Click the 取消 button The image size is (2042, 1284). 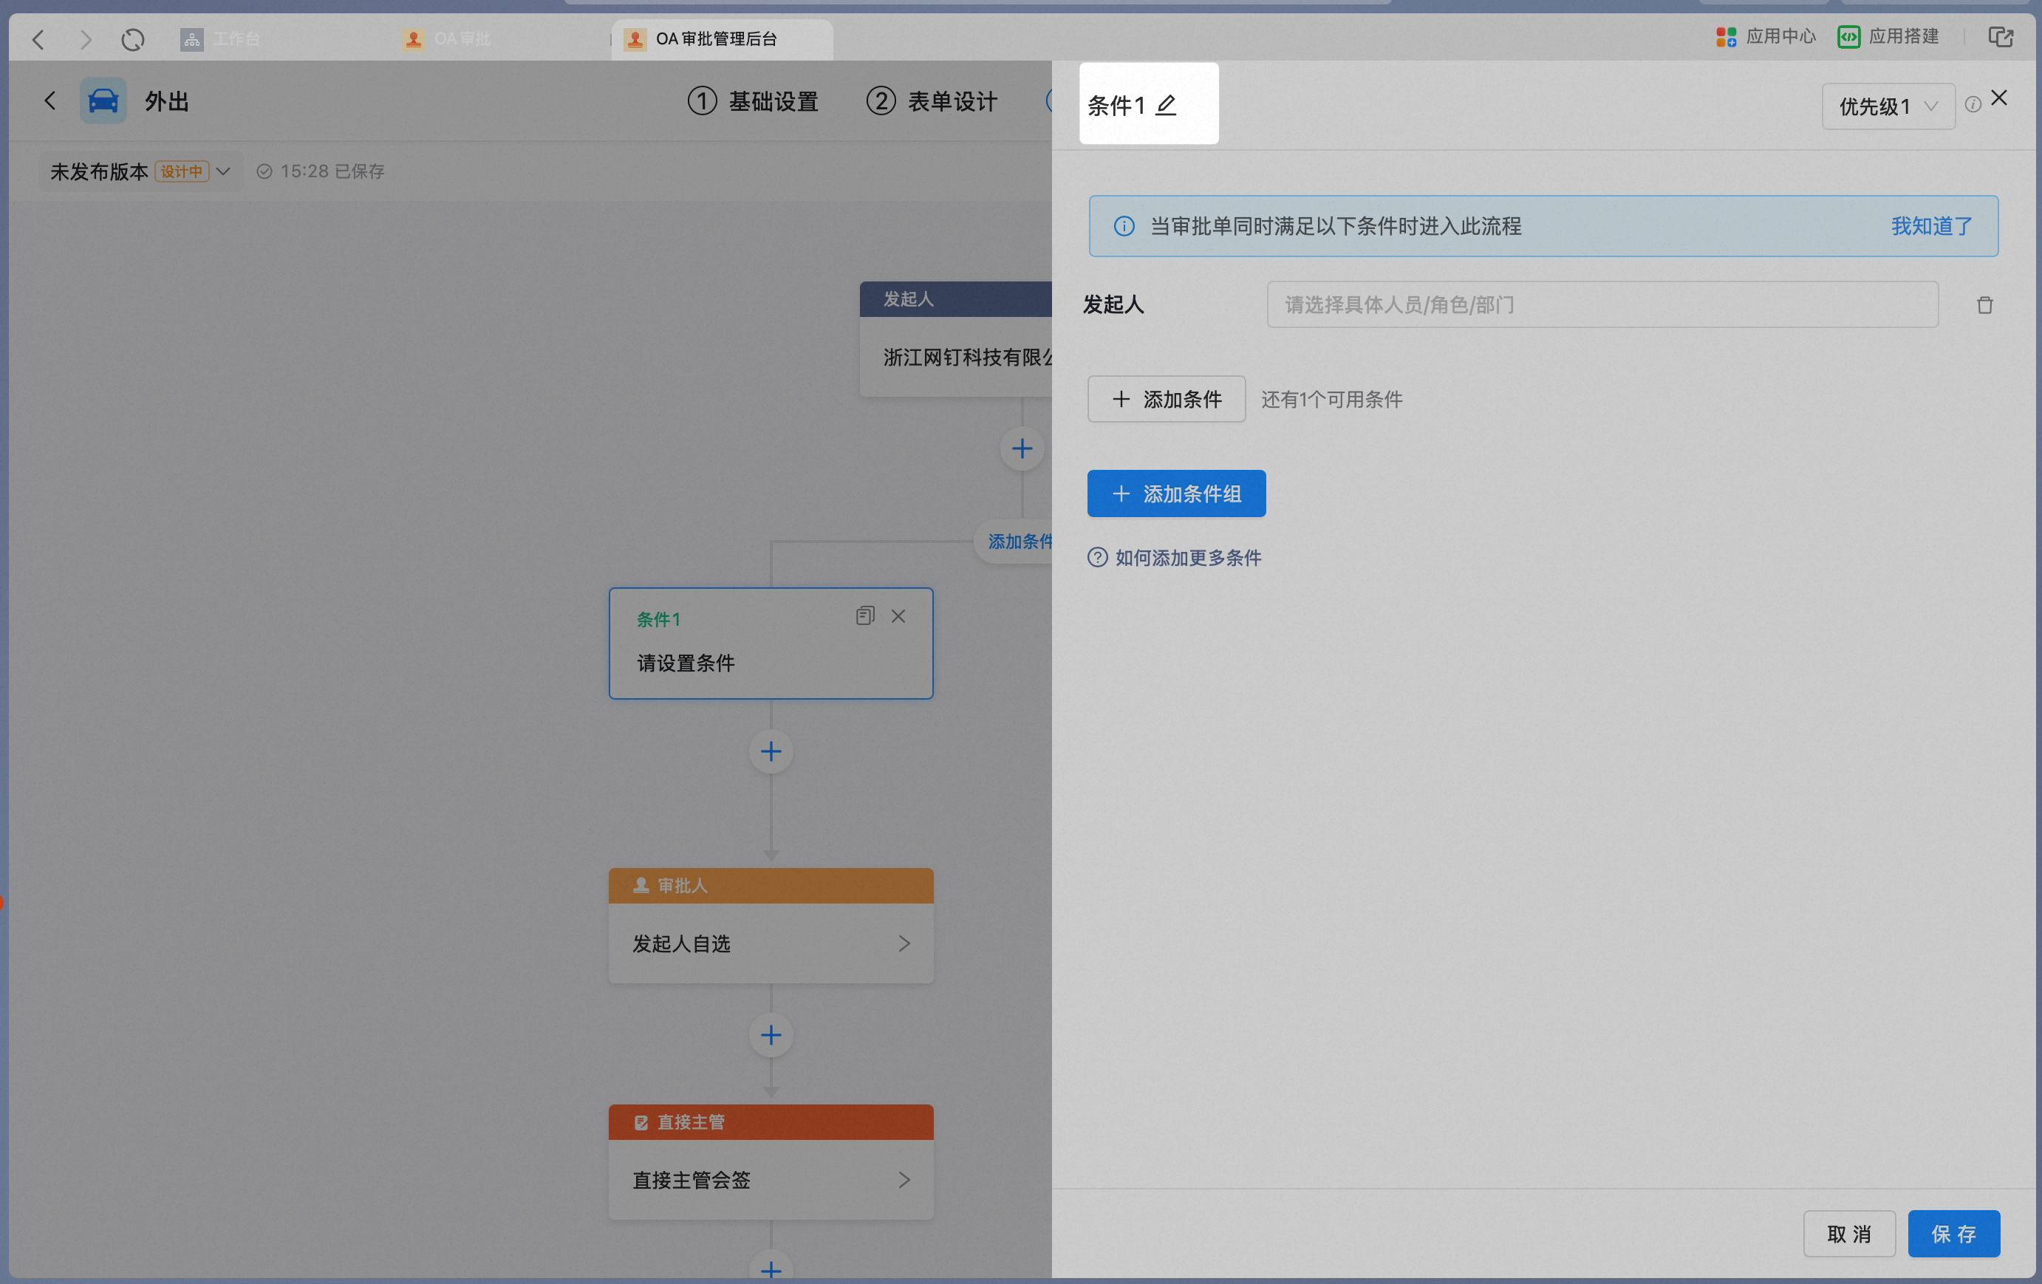pyautogui.click(x=1848, y=1233)
